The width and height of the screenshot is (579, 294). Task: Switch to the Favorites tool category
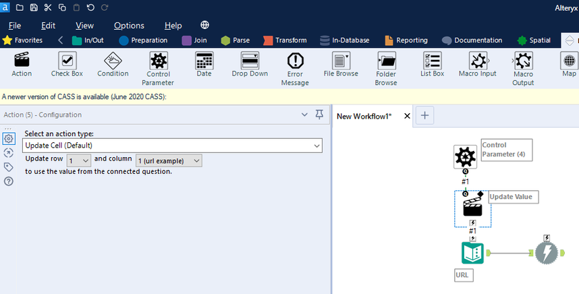pyautogui.click(x=22, y=40)
